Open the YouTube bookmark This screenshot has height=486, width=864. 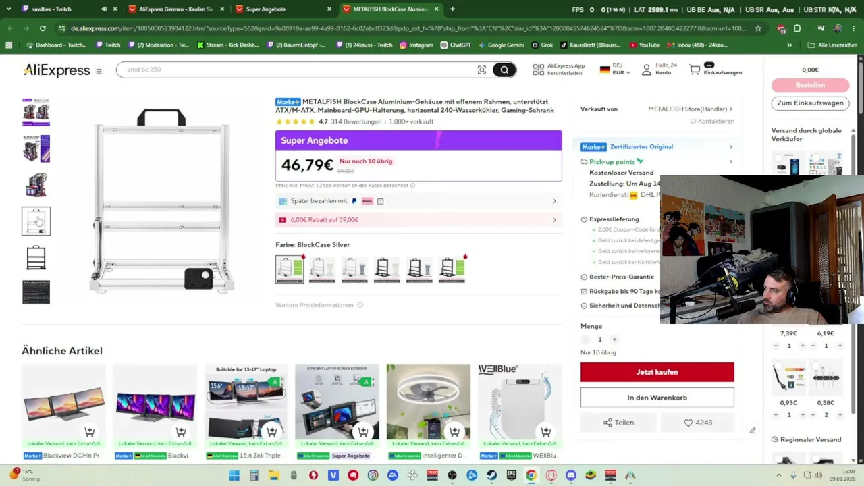coord(645,45)
